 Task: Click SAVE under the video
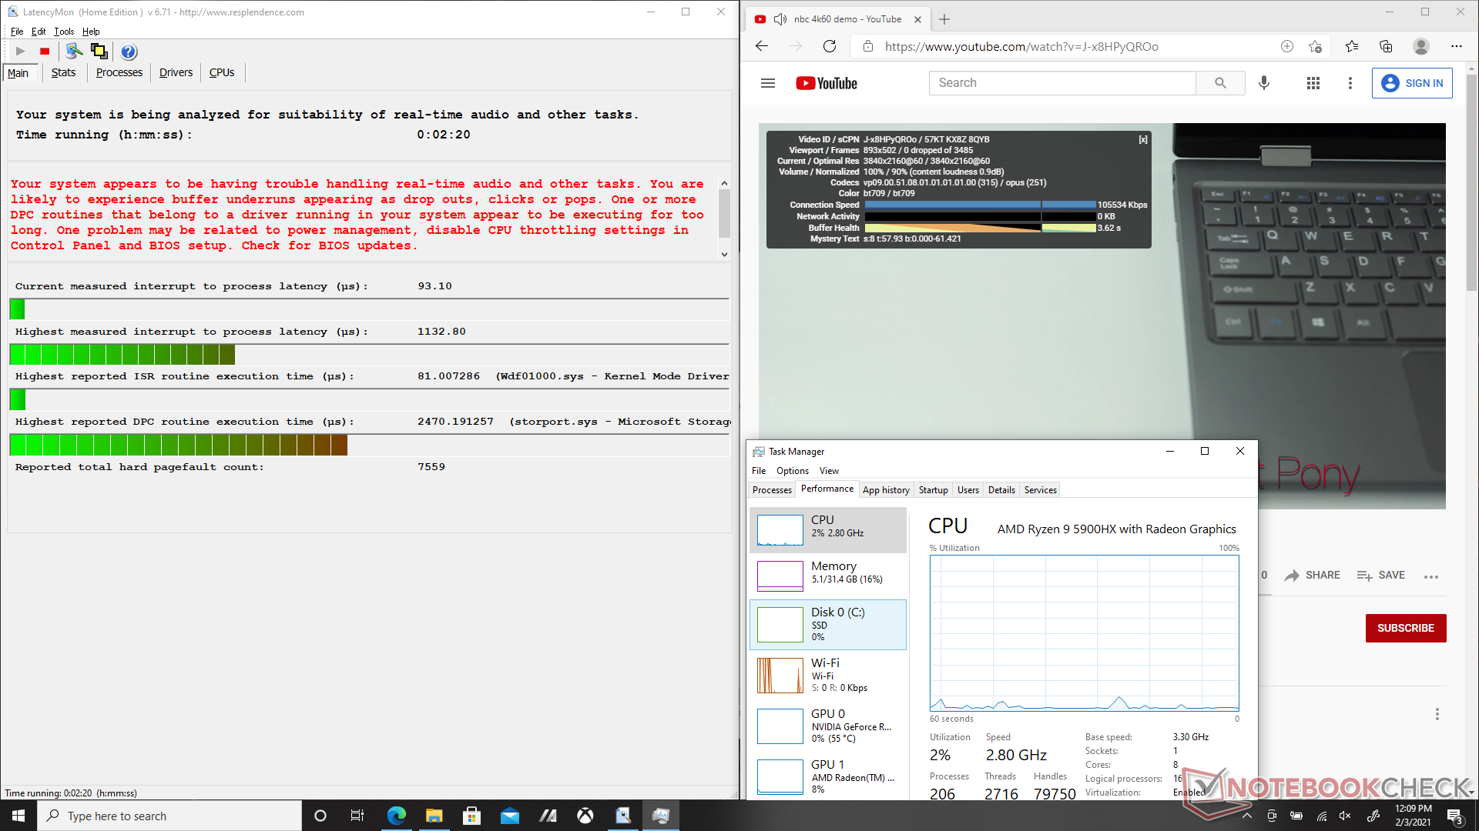point(1380,576)
